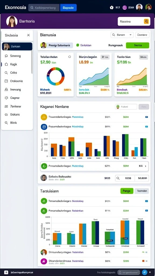Toggle the blue indicator on Tourodedoriragan row
The image size is (155, 276).
(147, 117)
